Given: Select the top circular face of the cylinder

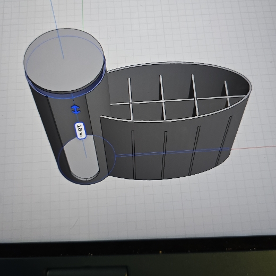Looking at the screenshot, I should coord(64,60).
